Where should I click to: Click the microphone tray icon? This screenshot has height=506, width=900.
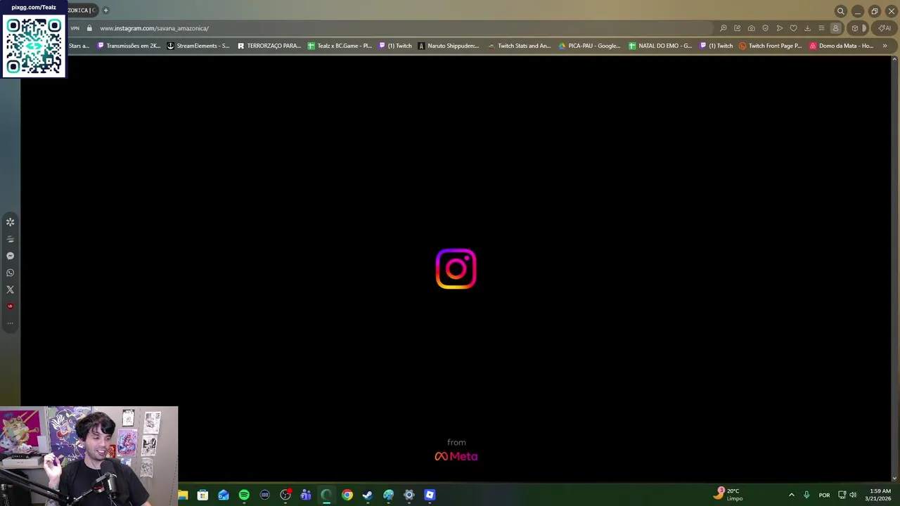806,495
